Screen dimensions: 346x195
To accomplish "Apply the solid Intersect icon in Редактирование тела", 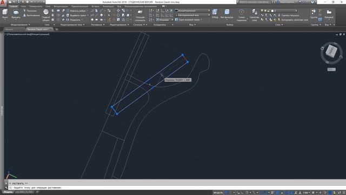I will click(58, 19).
